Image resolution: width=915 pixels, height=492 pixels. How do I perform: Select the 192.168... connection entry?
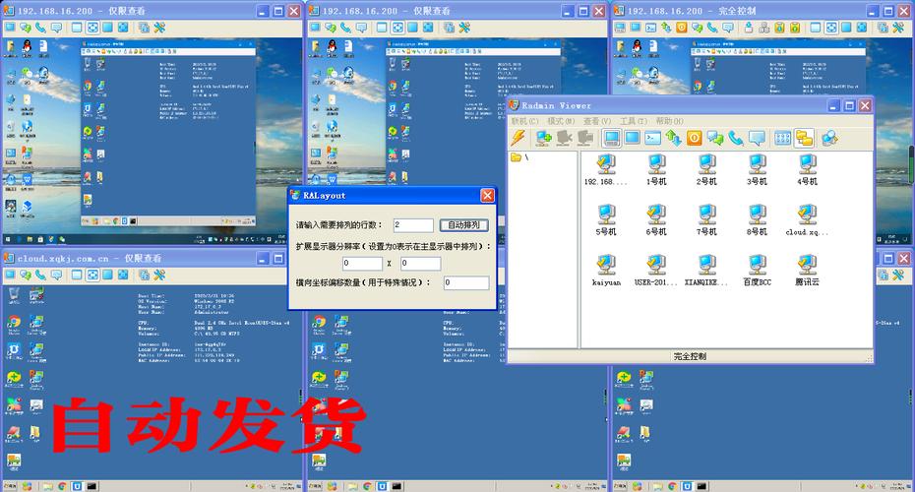(x=606, y=170)
